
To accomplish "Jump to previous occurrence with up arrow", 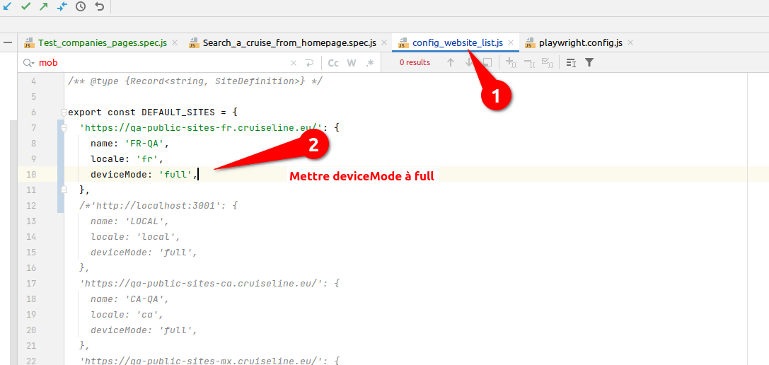I will (x=450, y=63).
